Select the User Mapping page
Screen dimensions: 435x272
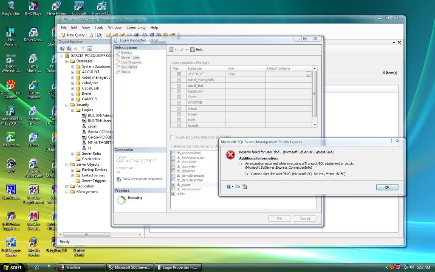pos(131,62)
